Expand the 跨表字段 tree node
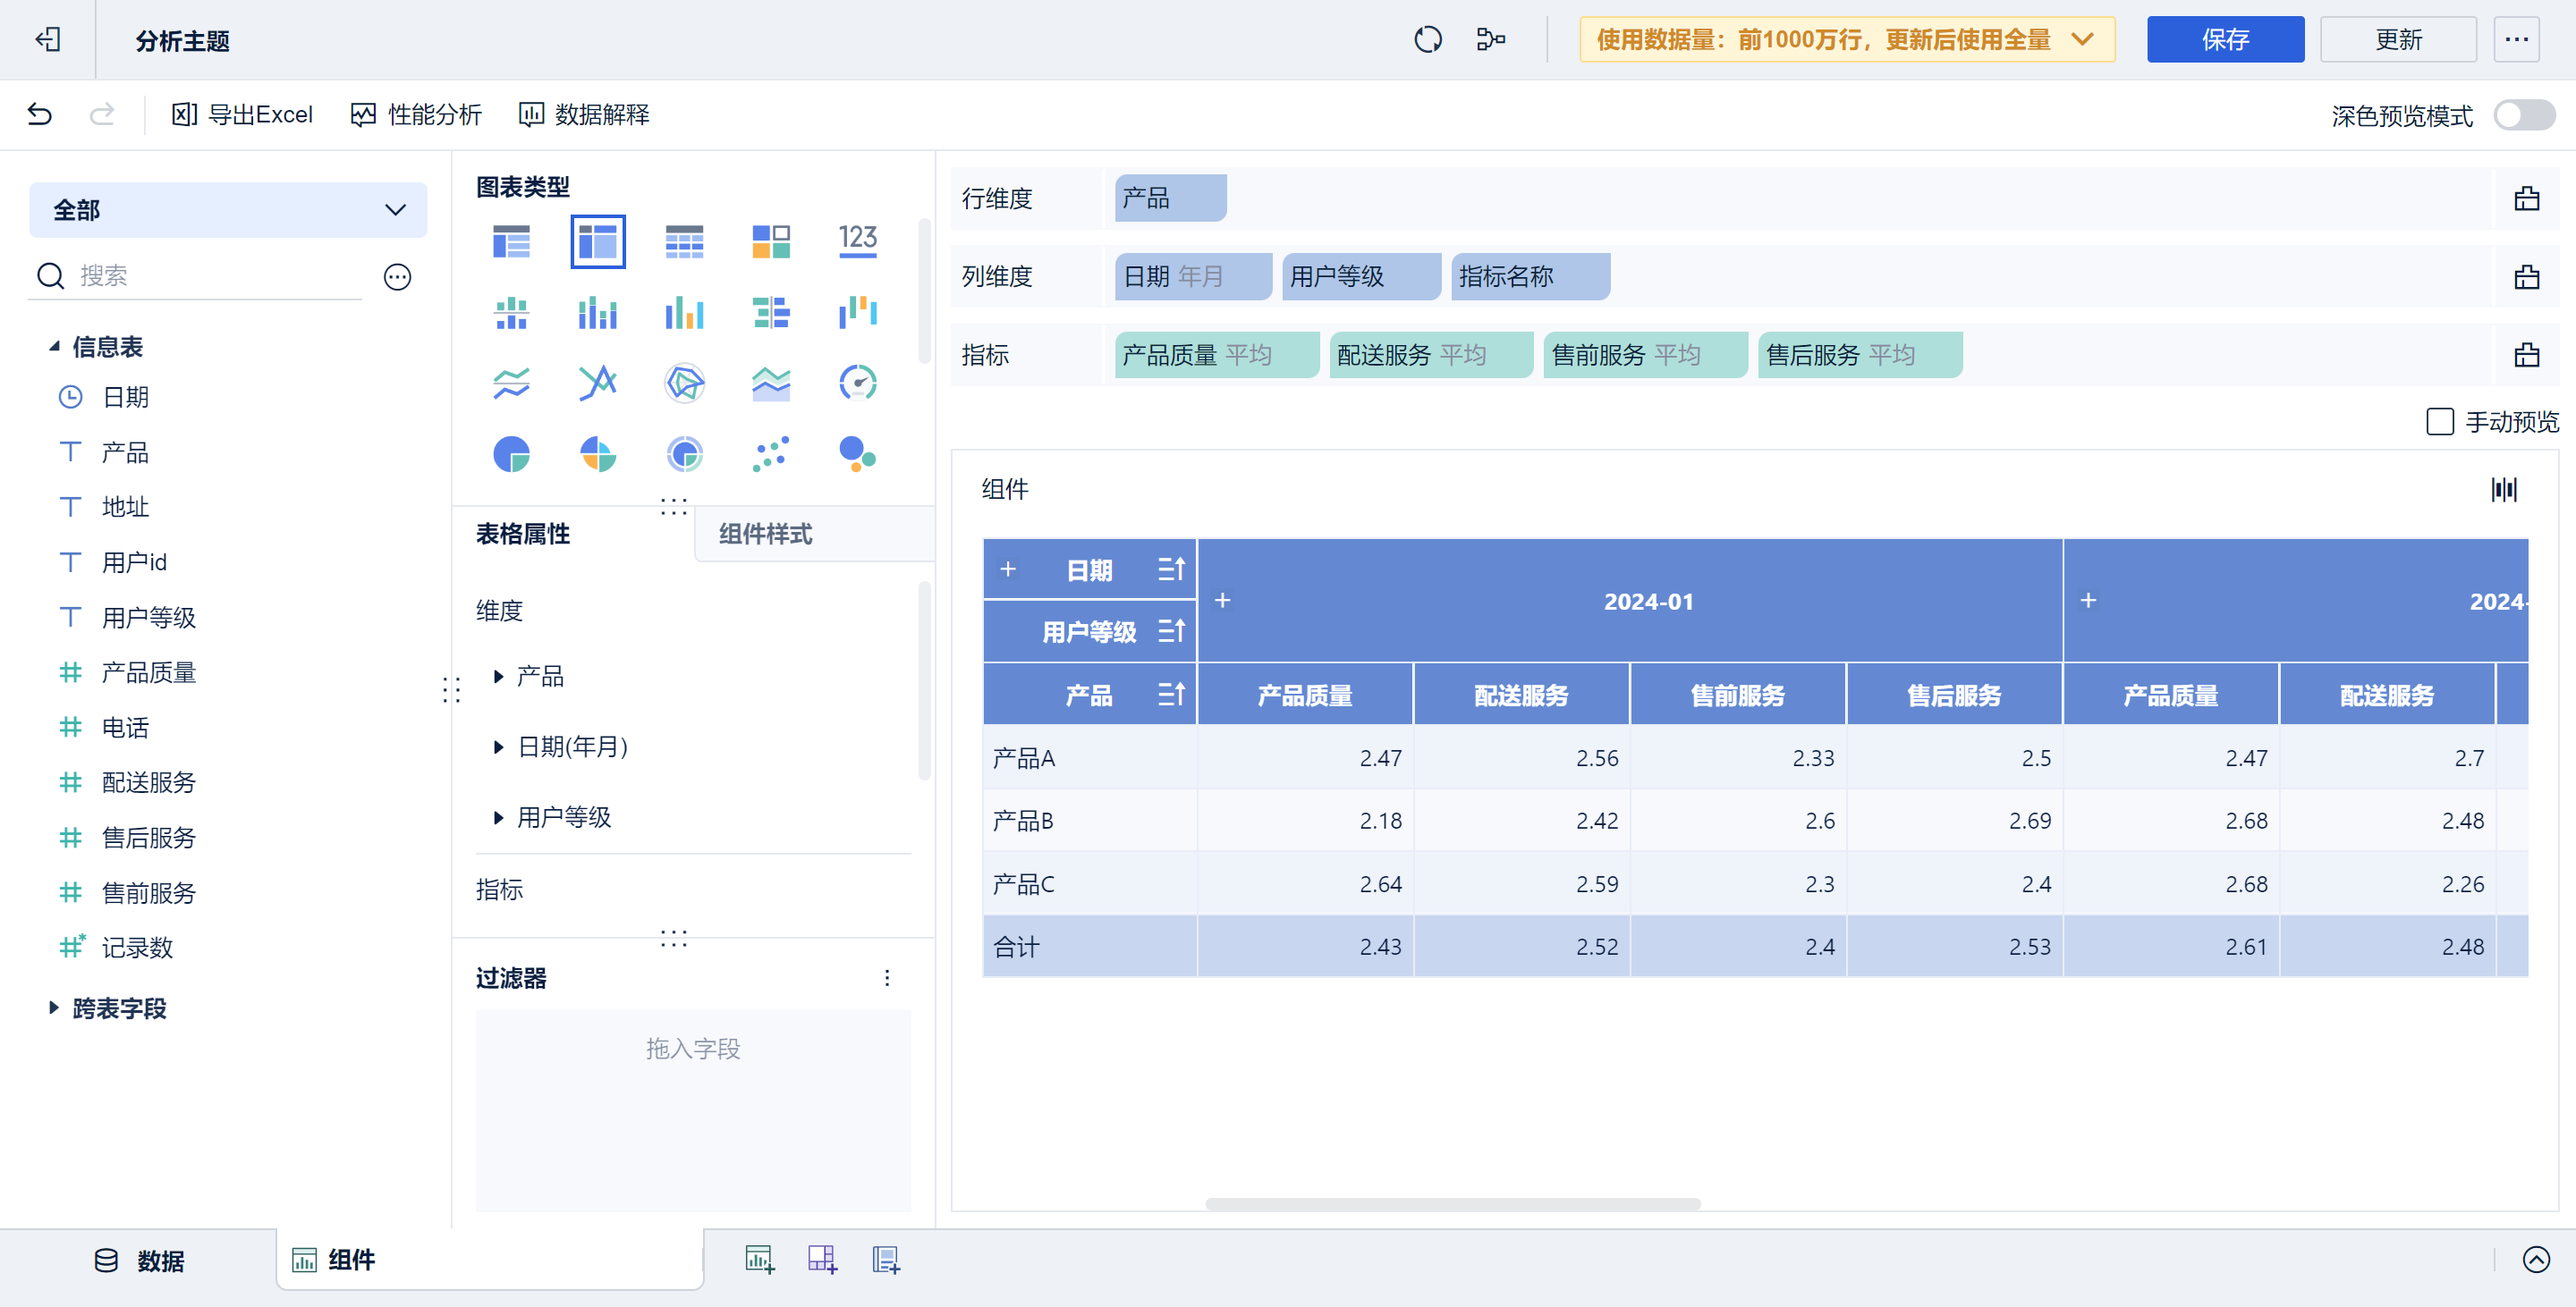 pos(54,1008)
